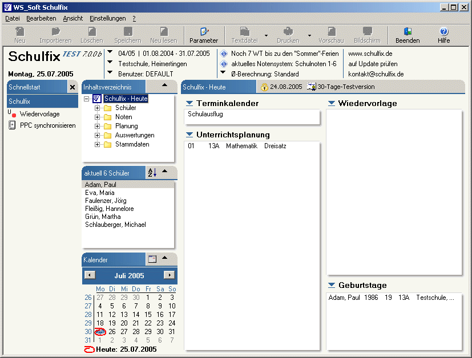Open the www.schulfix.de link
Viewport: 472px width, 358px height.
(370, 54)
